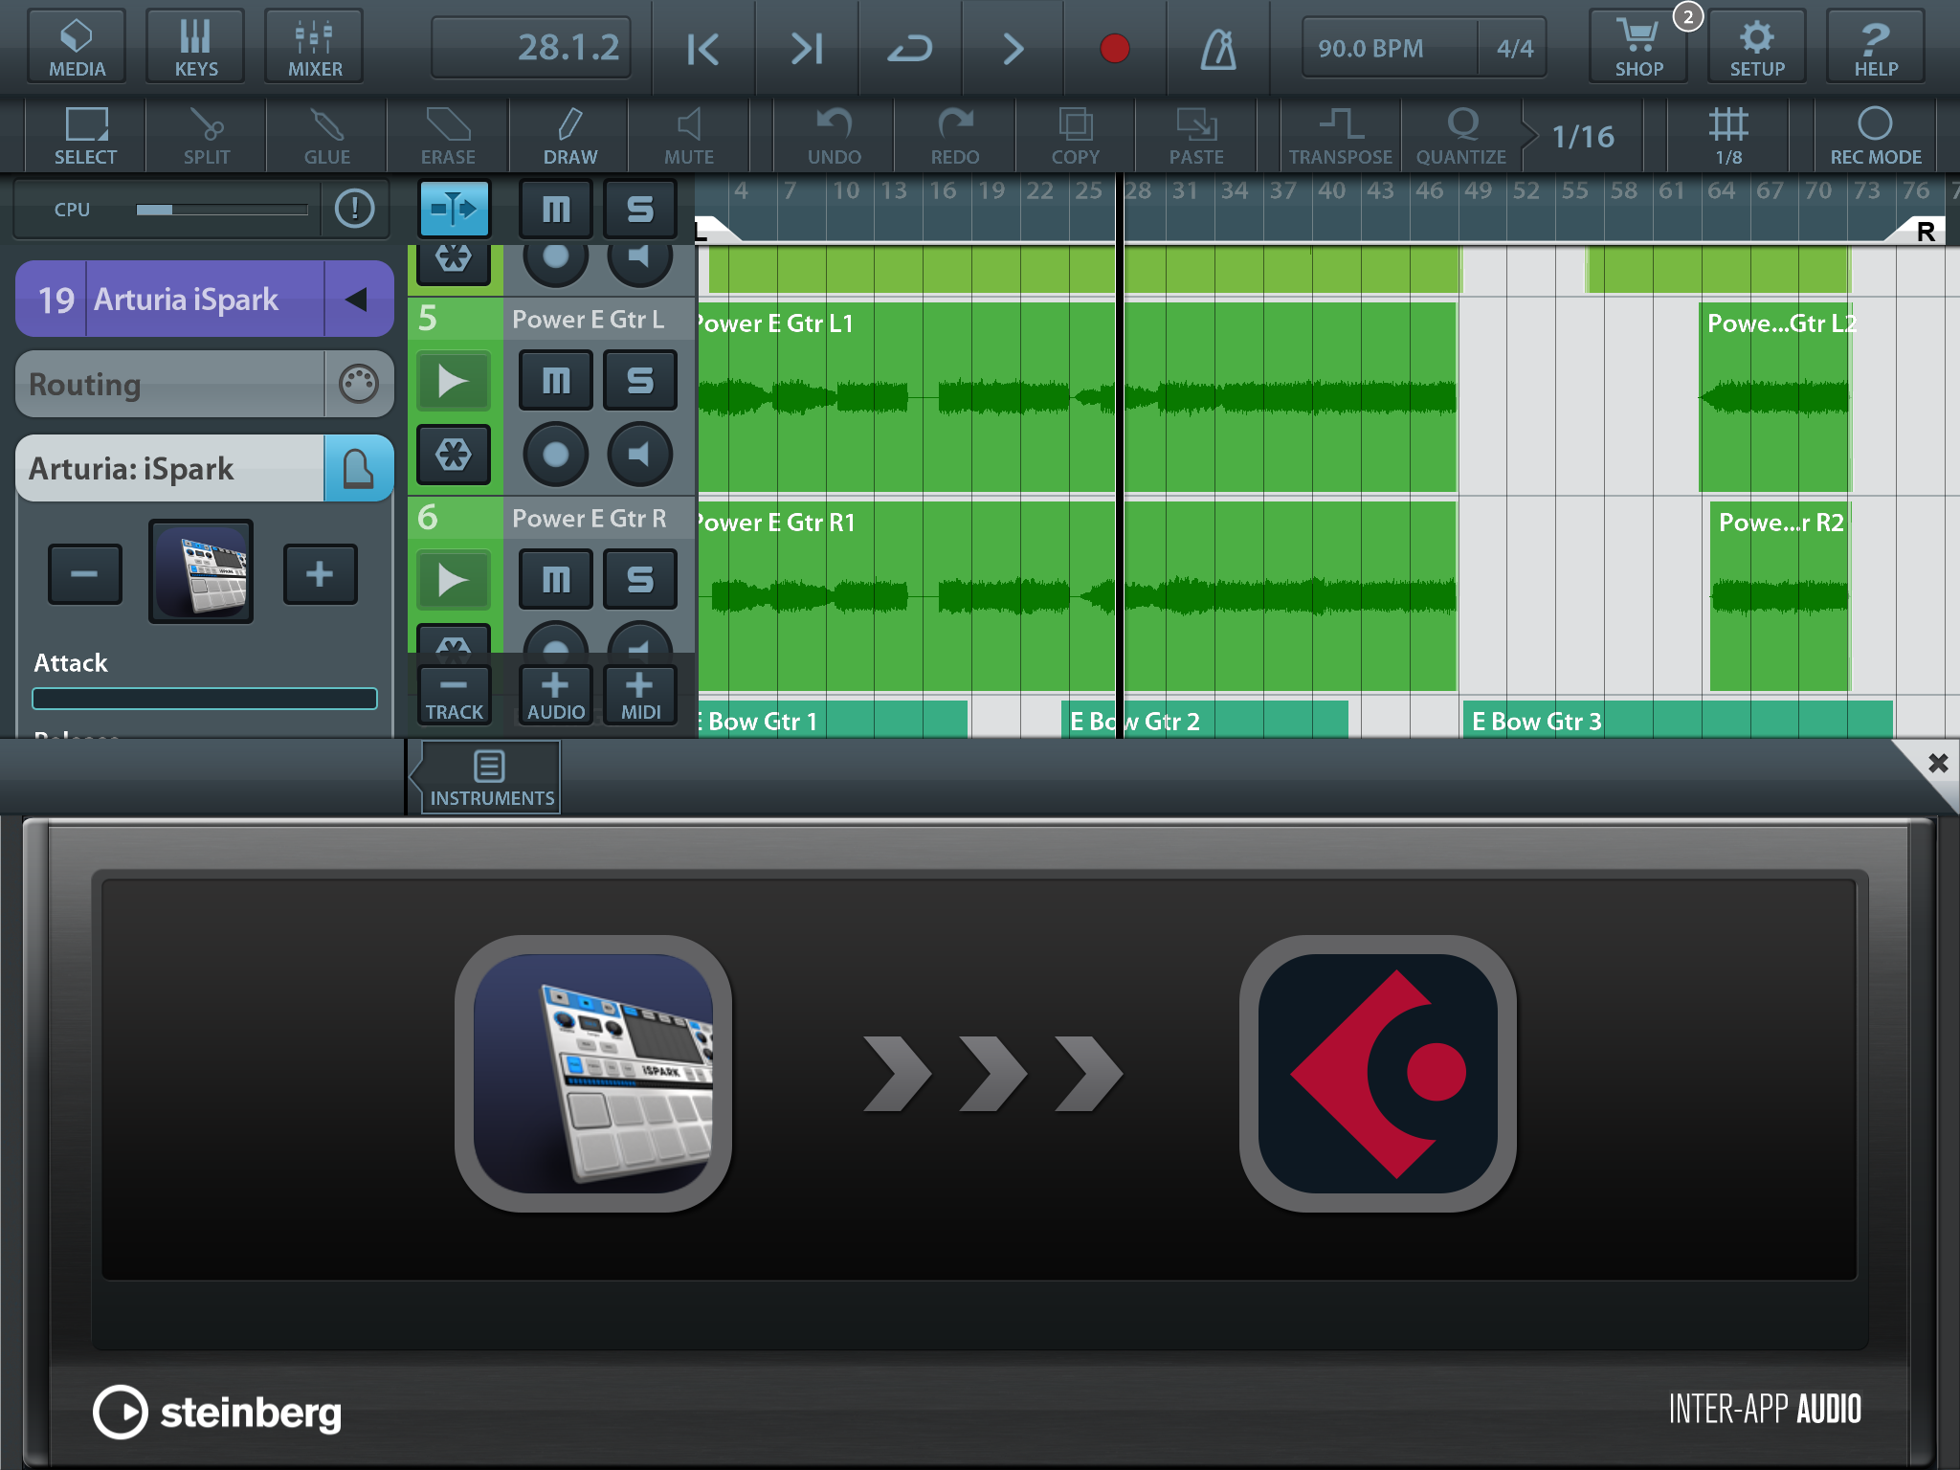Remove track with minus TRACK button
The height and width of the screenshot is (1470, 1960).
[x=455, y=695]
